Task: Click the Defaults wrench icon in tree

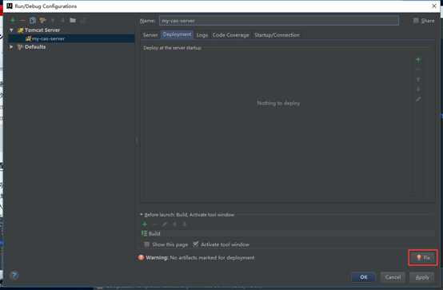Action: 20,47
